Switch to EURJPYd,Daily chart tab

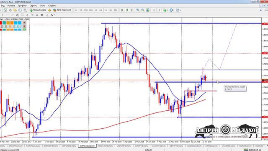tap(142, 146)
